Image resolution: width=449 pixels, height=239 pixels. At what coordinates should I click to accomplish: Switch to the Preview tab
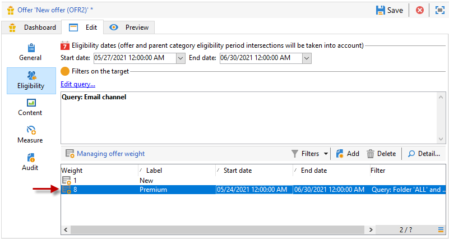pos(132,27)
